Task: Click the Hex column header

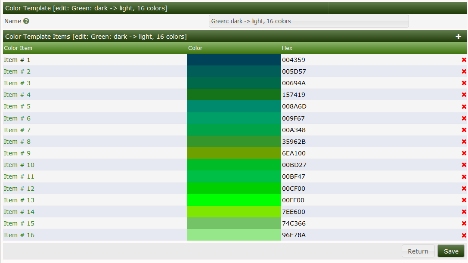Action: (x=287, y=48)
